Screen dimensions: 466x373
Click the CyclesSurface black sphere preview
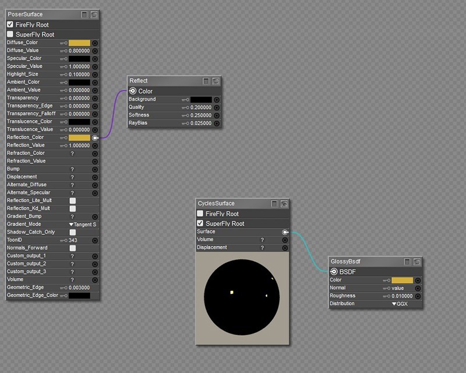(242, 297)
